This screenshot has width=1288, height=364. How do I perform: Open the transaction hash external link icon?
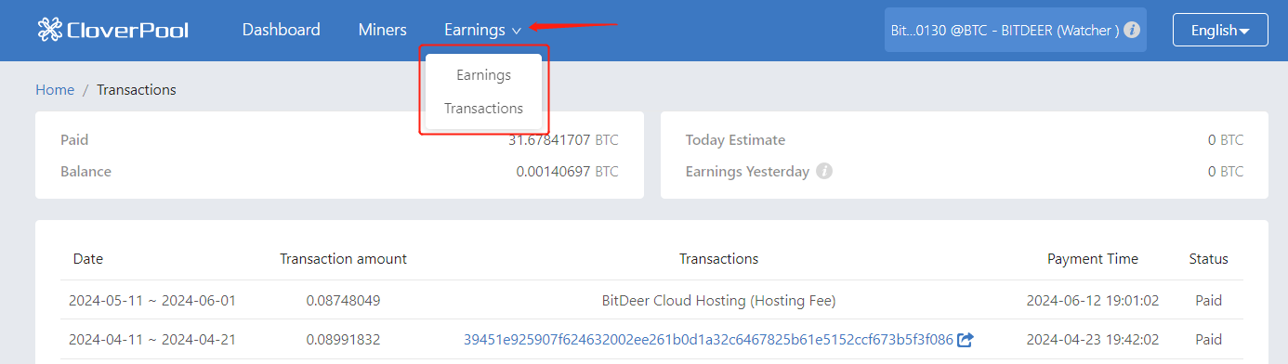point(966,340)
